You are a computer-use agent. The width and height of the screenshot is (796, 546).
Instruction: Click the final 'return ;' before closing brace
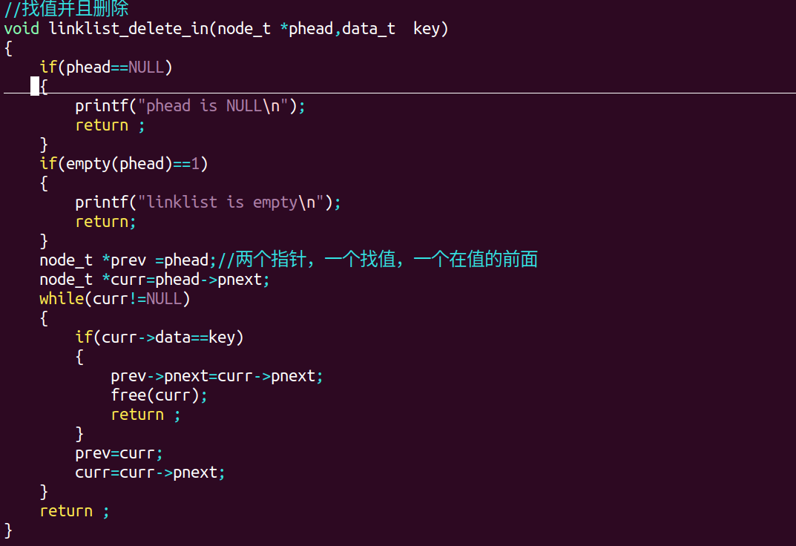74,511
